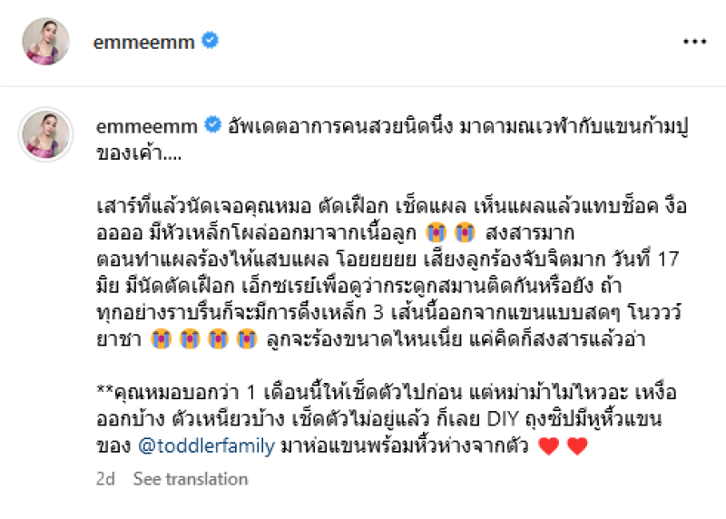This screenshot has height=519, width=726.
Task: Click the paragraph starting with **คุณหมอบอกว่า
Action: click(387, 419)
